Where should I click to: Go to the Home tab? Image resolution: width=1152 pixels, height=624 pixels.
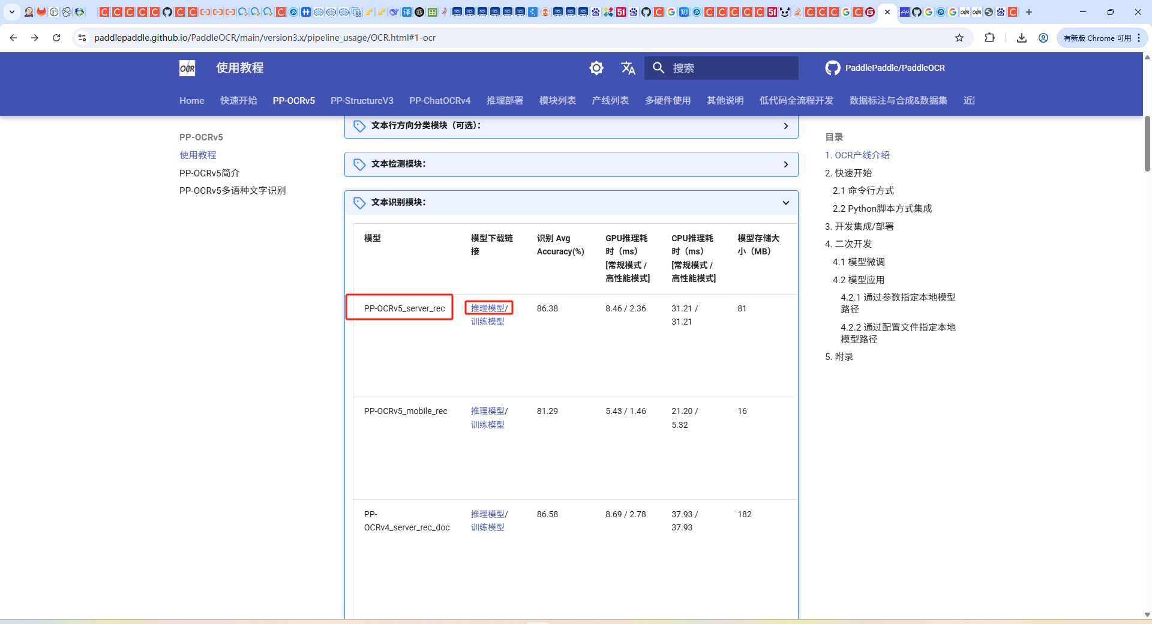(x=192, y=100)
